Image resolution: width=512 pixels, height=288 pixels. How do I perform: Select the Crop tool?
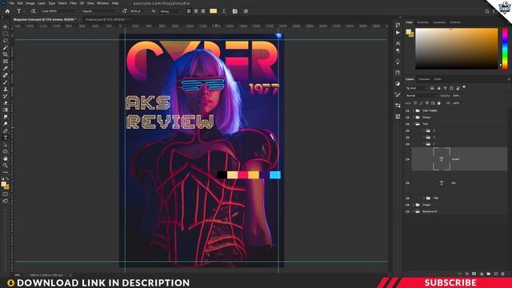pyautogui.click(x=6, y=54)
